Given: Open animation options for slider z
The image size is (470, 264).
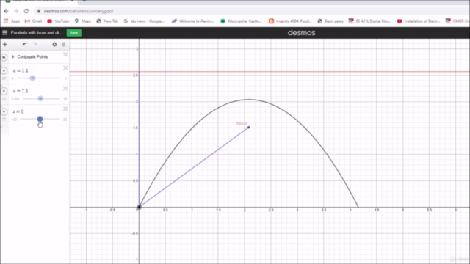Looking at the screenshot, I should (x=4, y=119).
